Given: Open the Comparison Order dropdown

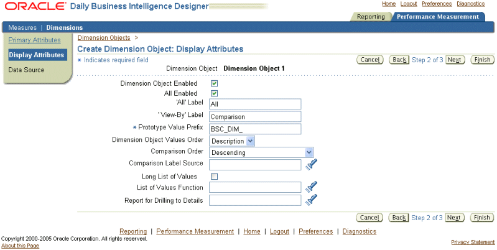Looking at the screenshot, I should pos(261,152).
